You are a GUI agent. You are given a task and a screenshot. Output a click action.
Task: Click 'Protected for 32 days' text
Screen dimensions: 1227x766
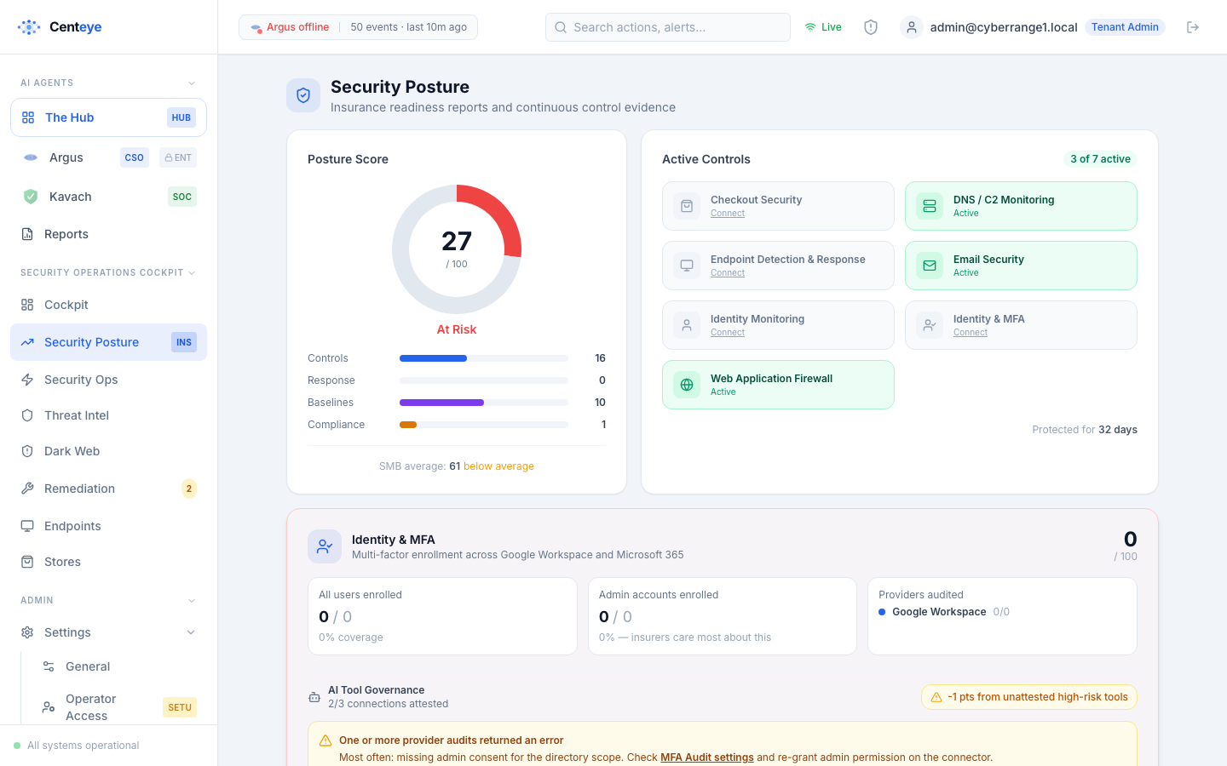[x=1085, y=430]
